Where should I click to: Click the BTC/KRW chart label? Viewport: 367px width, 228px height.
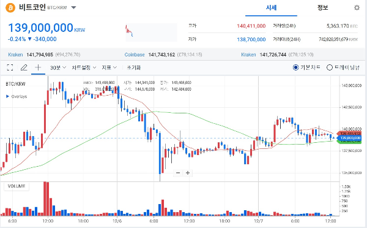pos(15,84)
